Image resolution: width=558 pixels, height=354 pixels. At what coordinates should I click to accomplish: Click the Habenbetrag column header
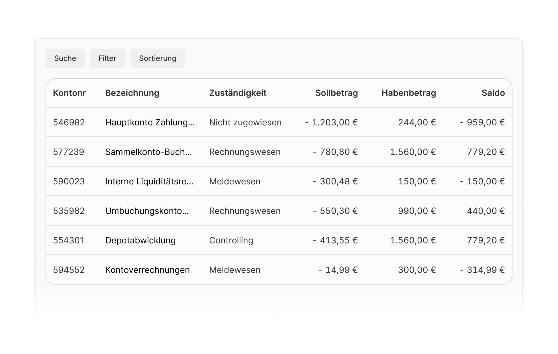tap(409, 93)
